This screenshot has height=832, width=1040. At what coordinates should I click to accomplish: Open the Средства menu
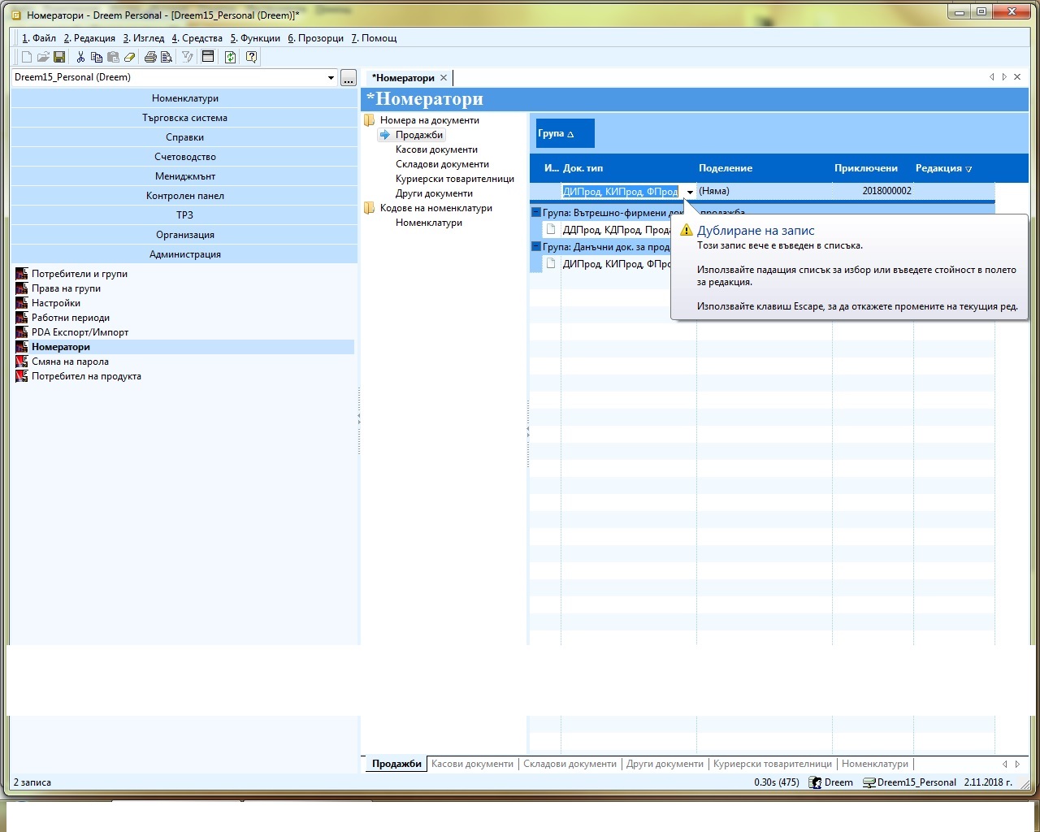click(197, 38)
